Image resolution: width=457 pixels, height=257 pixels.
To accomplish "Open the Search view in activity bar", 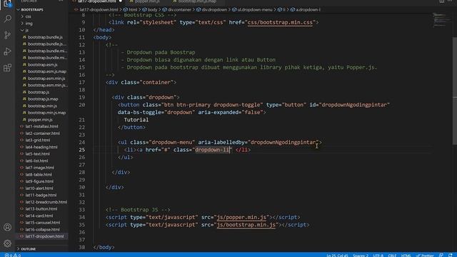I will click(8, 19).
